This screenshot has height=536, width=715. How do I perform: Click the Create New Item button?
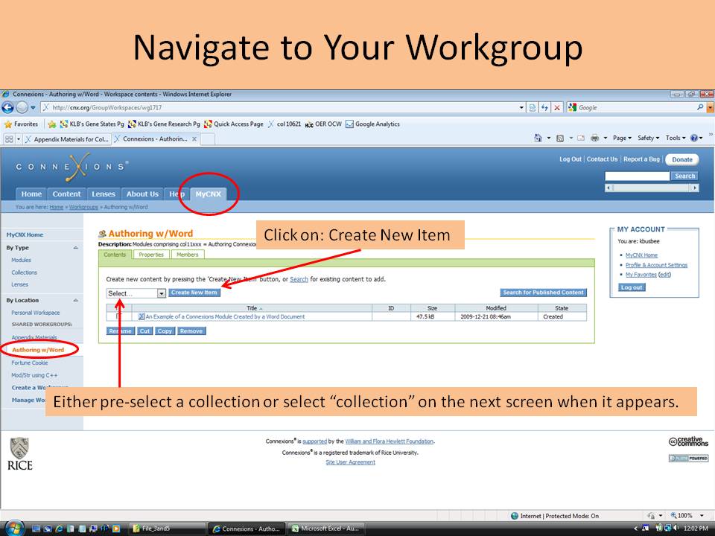pyautogui.click(x=194, y=293)
